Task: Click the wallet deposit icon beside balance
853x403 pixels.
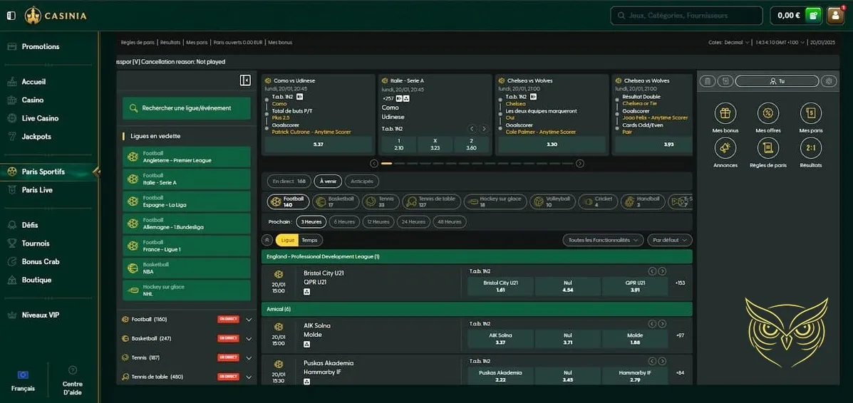Action: click(x=813, y=16)
